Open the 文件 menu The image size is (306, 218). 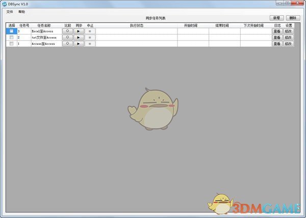tap(10, 11)
